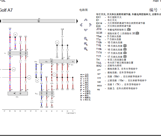
Task: Select legend entry A19 连接（58d）
Action: pyautogui.click(x=119, y=77)
